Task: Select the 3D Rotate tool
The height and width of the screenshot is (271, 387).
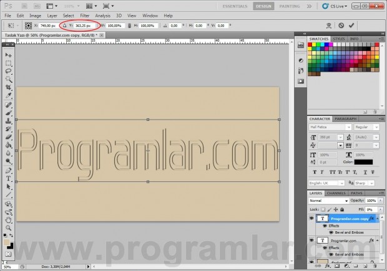Action: (x=8, y=204)
